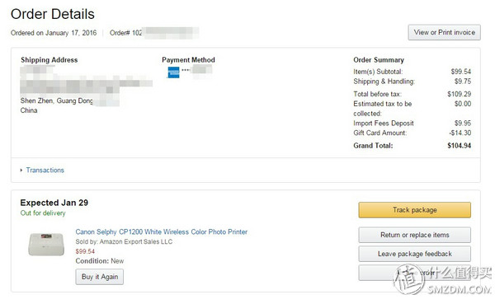Click View or Print invoice button
The image size is (495, 299).
[x=444, y=32]
